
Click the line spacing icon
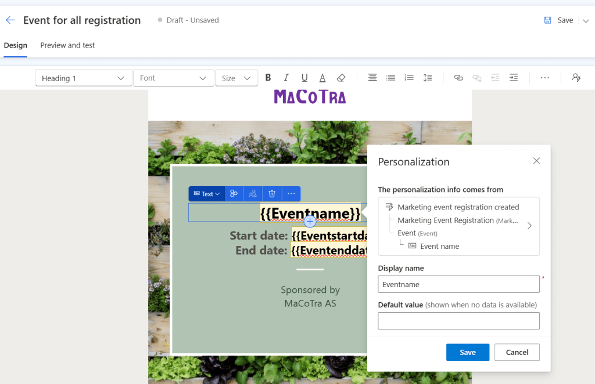[428, 78]
